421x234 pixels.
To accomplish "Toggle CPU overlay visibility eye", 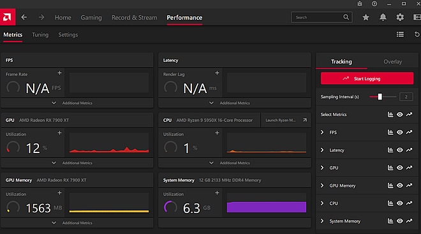I will [400, 203].
